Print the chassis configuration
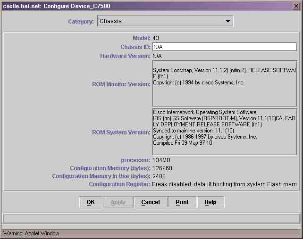 (x=182, y=202)
